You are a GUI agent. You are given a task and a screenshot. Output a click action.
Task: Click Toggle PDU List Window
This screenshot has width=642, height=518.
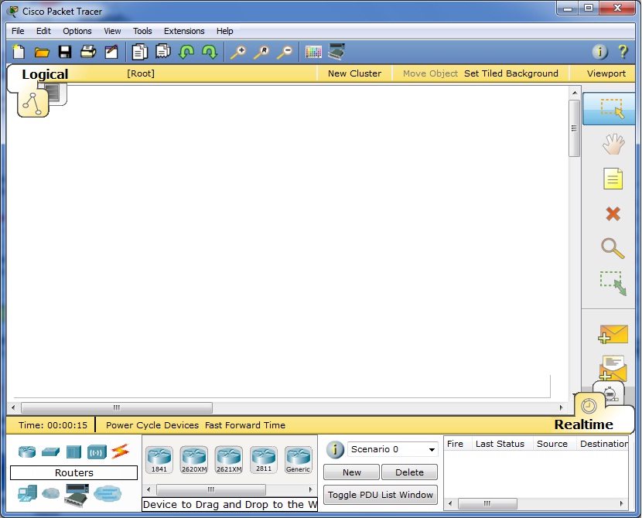[381, 495]
